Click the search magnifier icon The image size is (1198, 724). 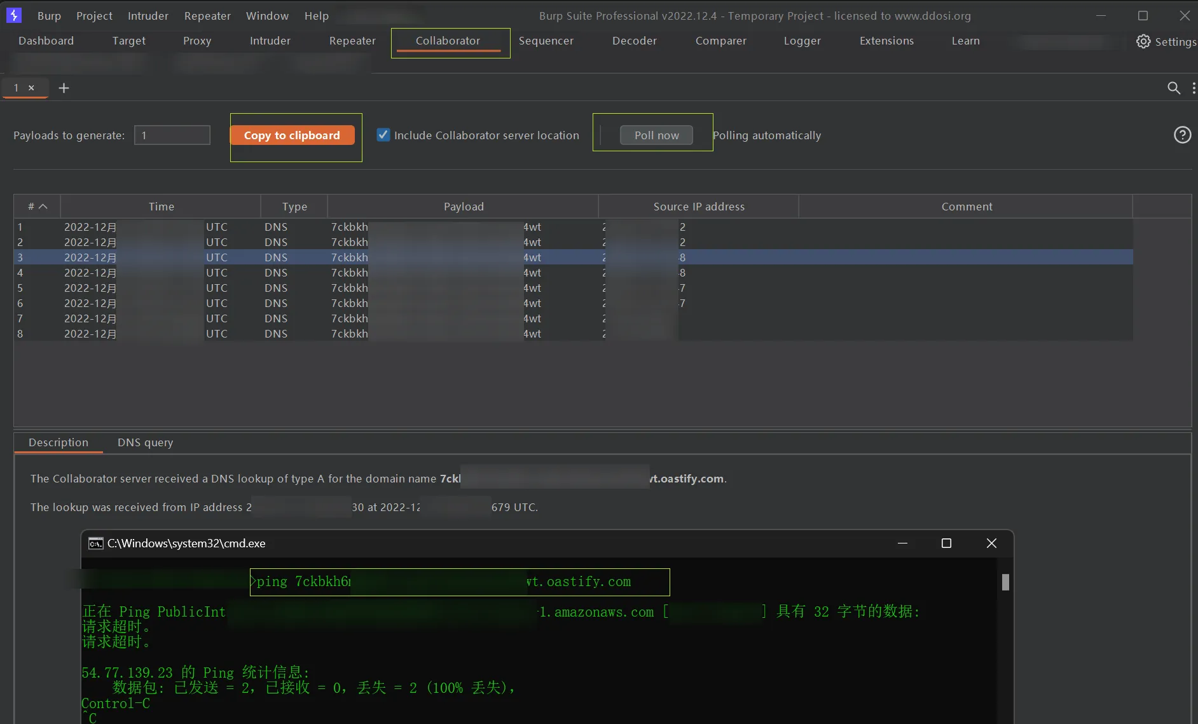click(x=1173, y=88)
